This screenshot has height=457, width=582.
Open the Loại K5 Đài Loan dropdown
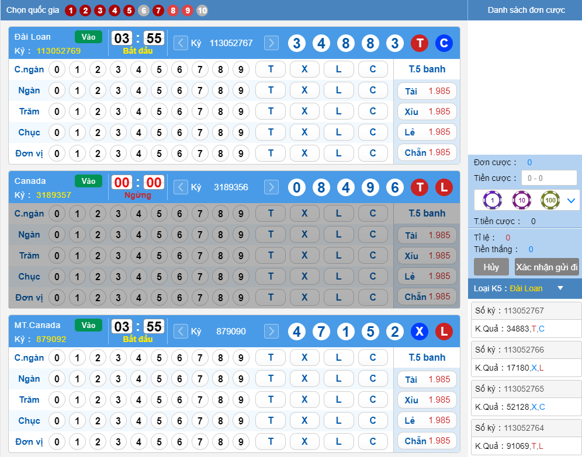(560, 288)
